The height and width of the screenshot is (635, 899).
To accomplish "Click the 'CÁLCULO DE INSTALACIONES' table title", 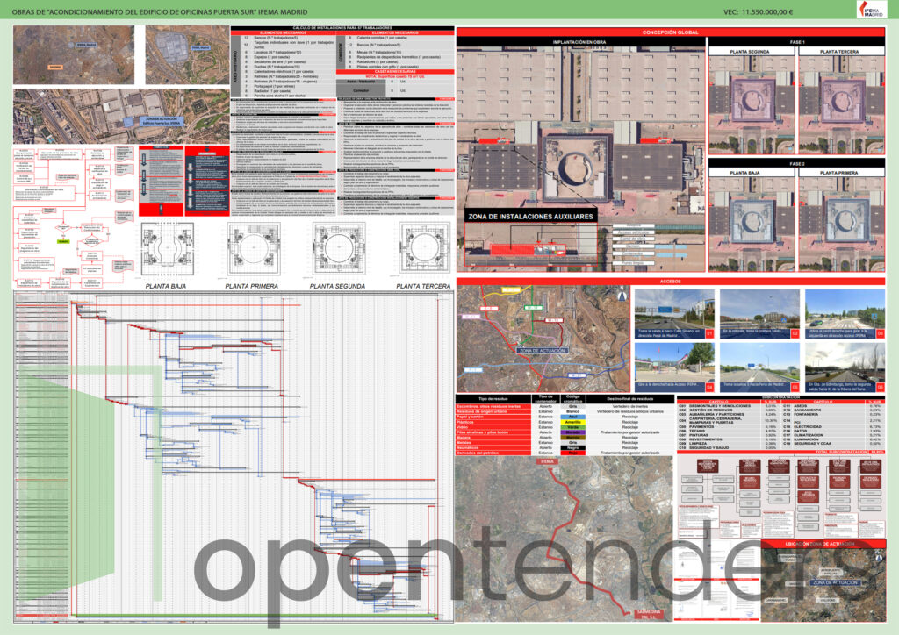I will click(342, 28).
